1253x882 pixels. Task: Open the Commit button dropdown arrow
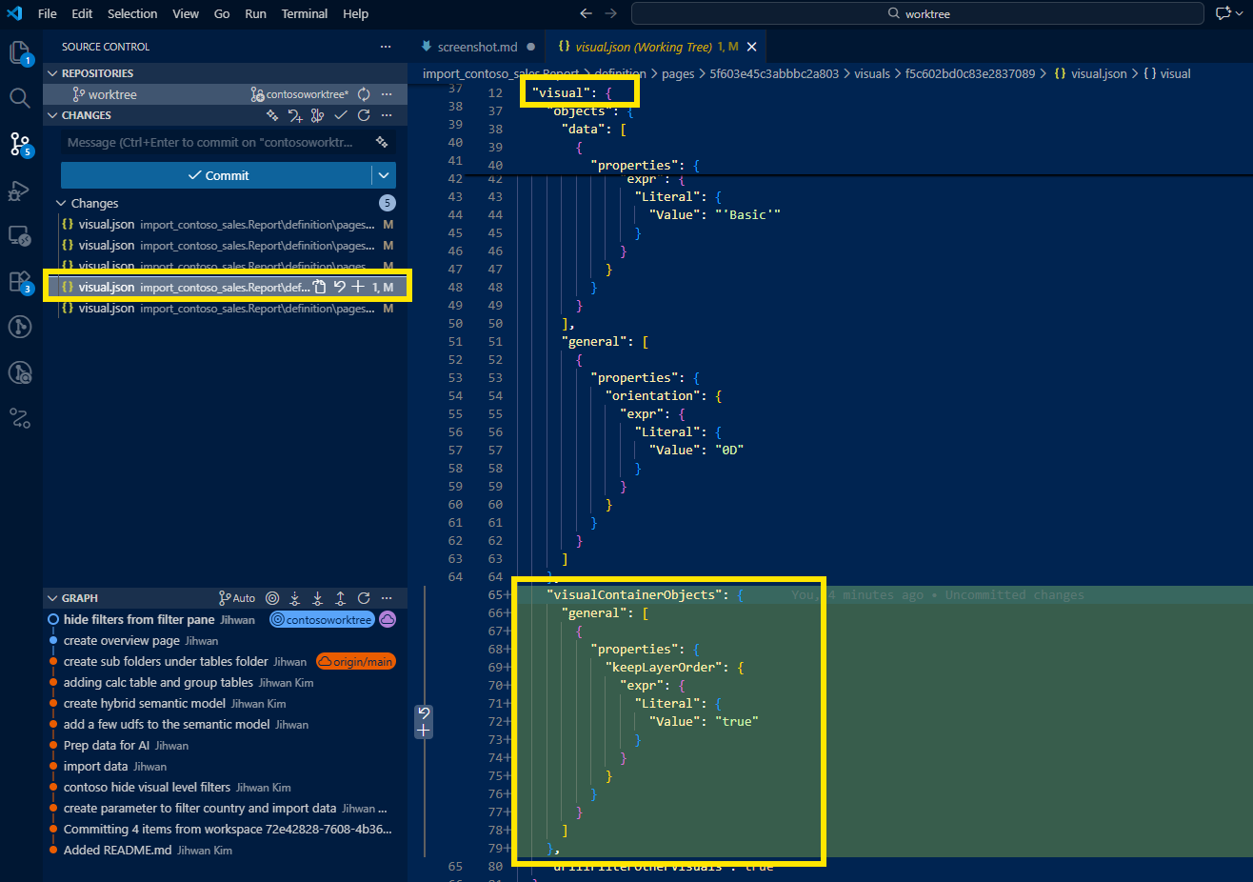click(x=384, y=175)
